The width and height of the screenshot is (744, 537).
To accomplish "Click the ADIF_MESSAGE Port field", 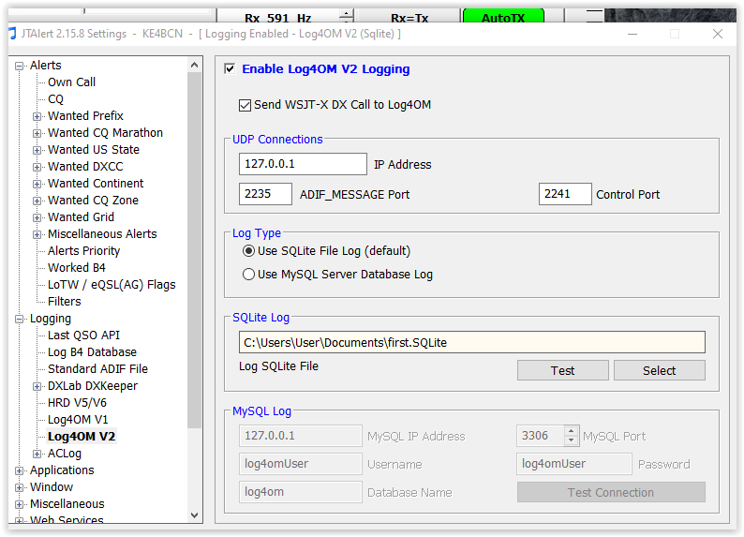I will coord(265,194).
